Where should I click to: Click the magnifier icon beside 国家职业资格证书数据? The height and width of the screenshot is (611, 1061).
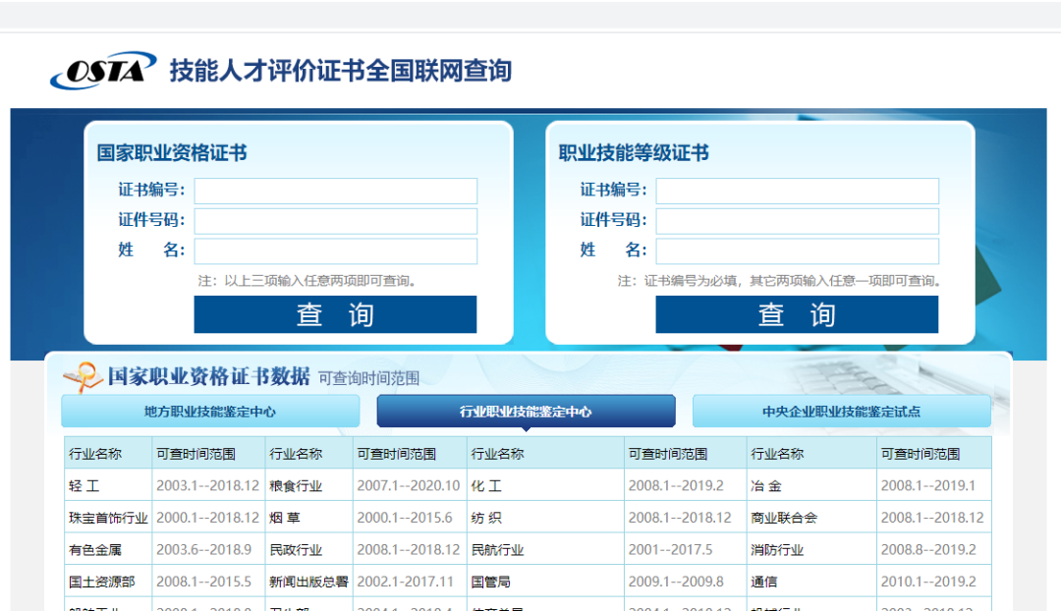click(83, 377)
